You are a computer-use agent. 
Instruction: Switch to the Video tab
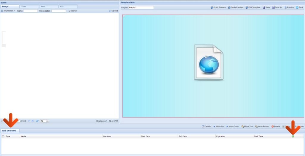(24, 6)
